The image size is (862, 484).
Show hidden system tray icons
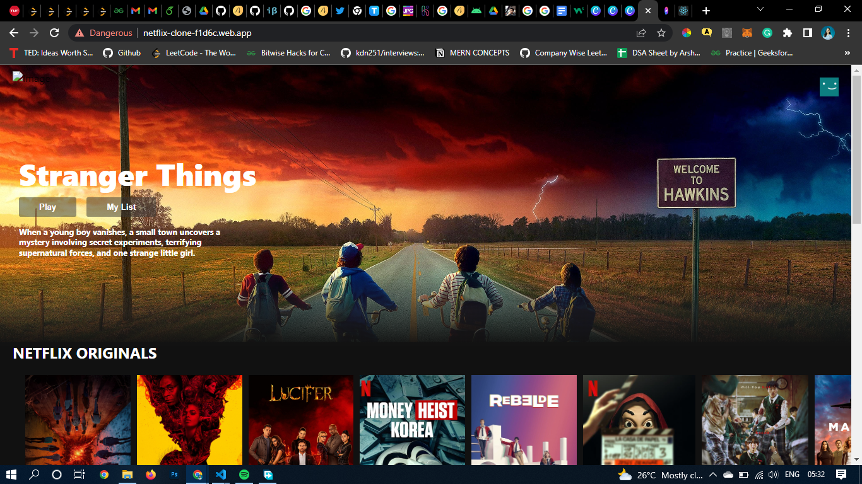713,475
